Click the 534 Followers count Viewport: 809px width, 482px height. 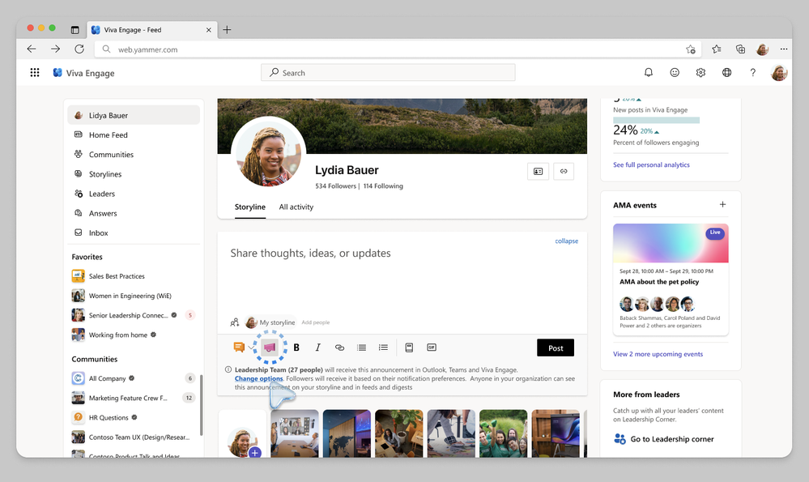(x=335, y=186)
